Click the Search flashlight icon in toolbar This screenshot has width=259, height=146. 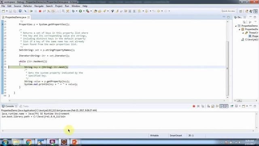104,11
